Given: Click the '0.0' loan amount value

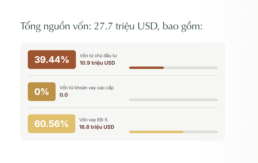Looking at the screenshot, I should [x=64, y=95].
